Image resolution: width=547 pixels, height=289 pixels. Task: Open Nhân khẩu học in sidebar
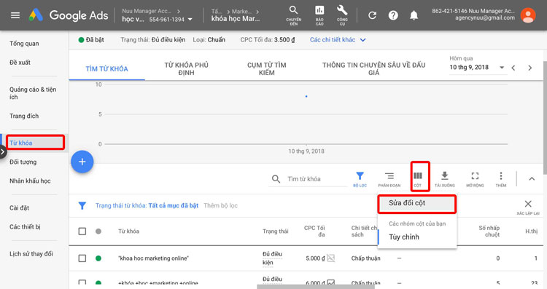30,181
